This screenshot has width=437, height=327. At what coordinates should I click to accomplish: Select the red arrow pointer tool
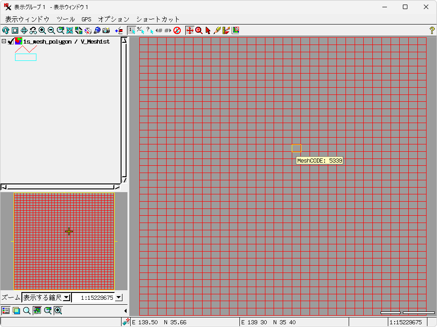click(x=208, y=30)
